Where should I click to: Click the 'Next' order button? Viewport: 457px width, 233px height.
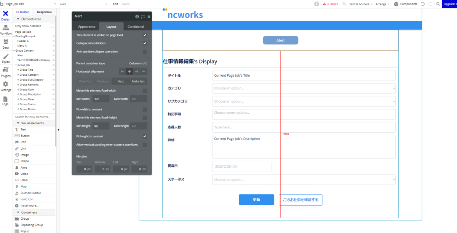point(121,81)
